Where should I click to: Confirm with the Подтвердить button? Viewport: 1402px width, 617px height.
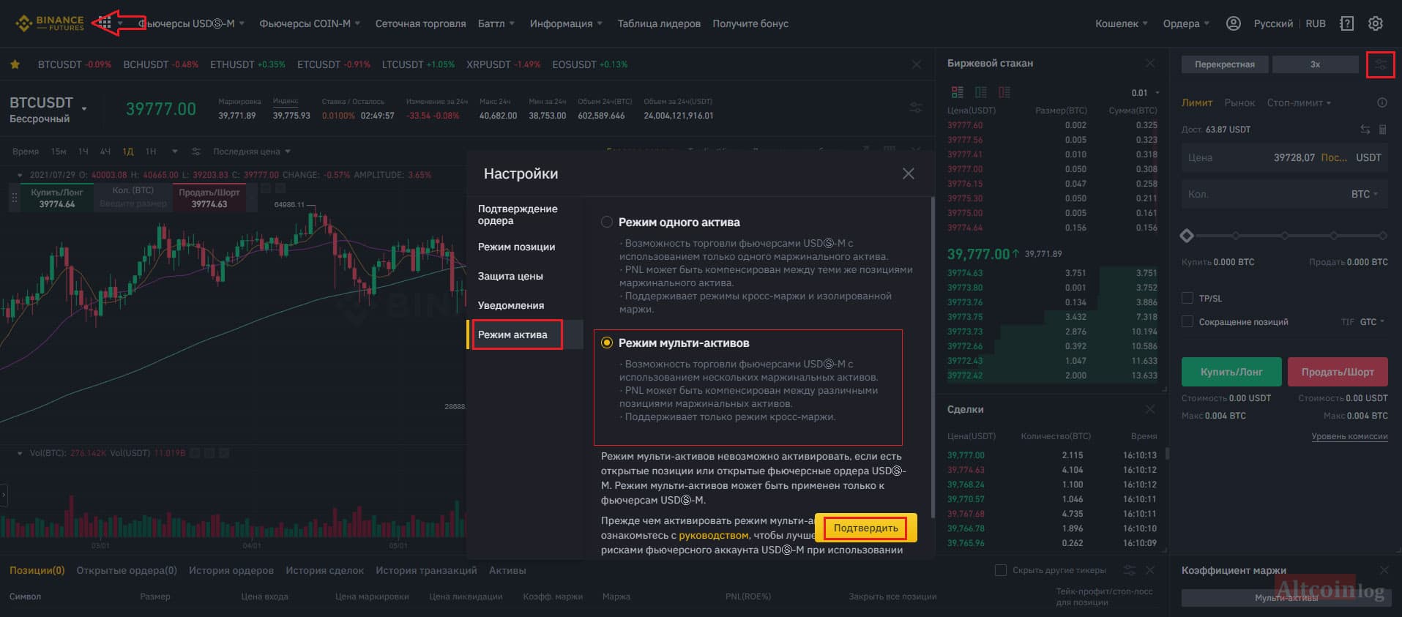(865, 528)
